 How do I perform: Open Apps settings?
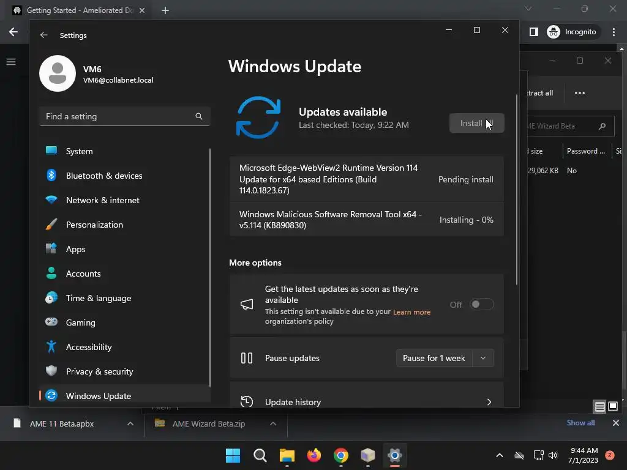point(124,249)
